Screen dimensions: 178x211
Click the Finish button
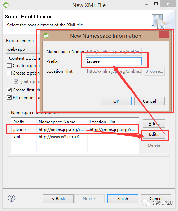123,198
